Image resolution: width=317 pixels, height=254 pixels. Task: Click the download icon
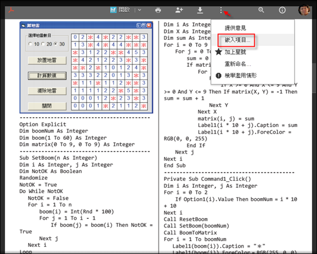pyautogui.click(x=200, y=10)
